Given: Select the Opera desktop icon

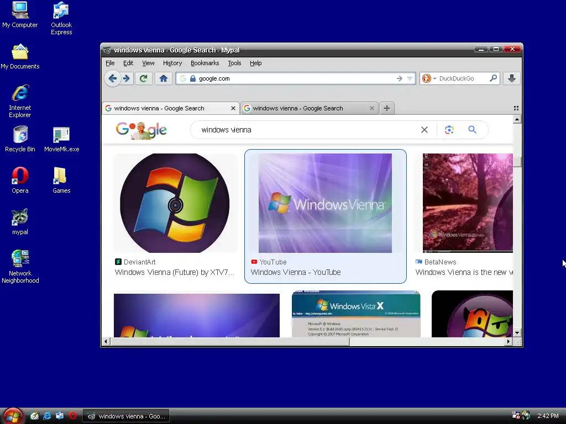Looking at the screenshot, I should coord(20,181).
